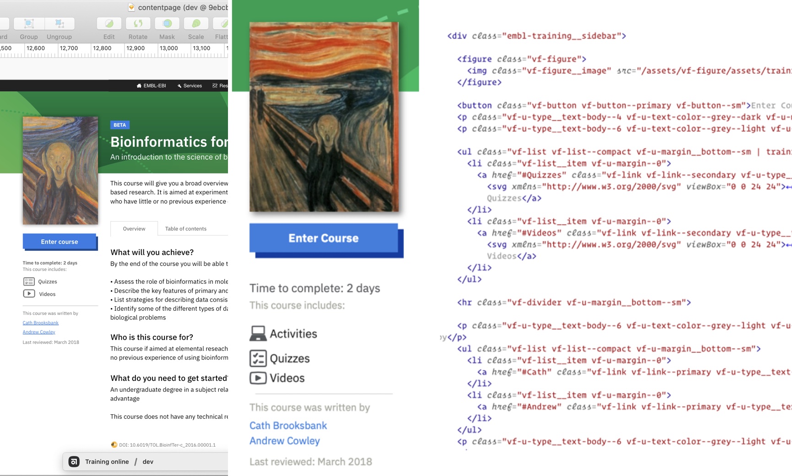The image size is (792, 476).
Task: Open the Services menu
Action: 190,86
